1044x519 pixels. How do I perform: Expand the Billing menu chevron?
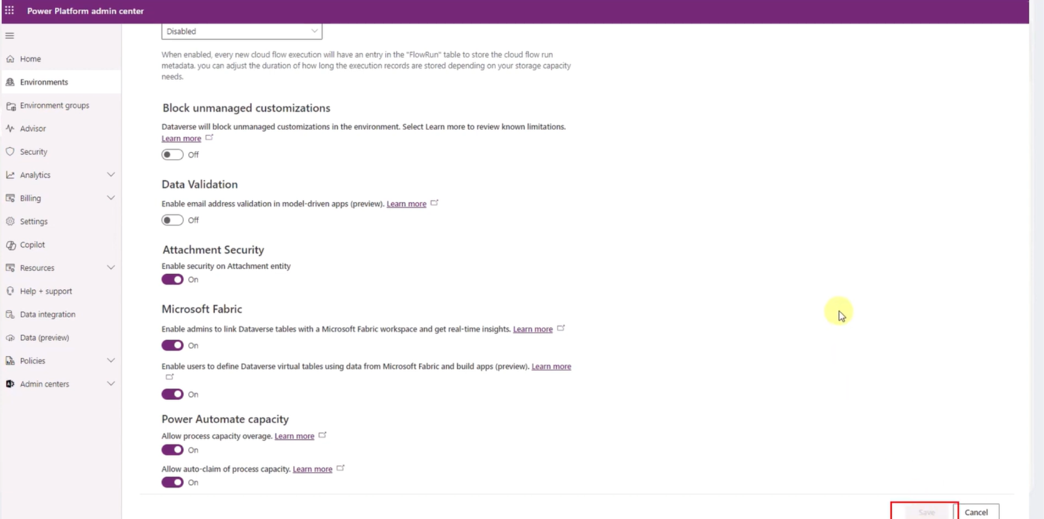click(111, 198)
